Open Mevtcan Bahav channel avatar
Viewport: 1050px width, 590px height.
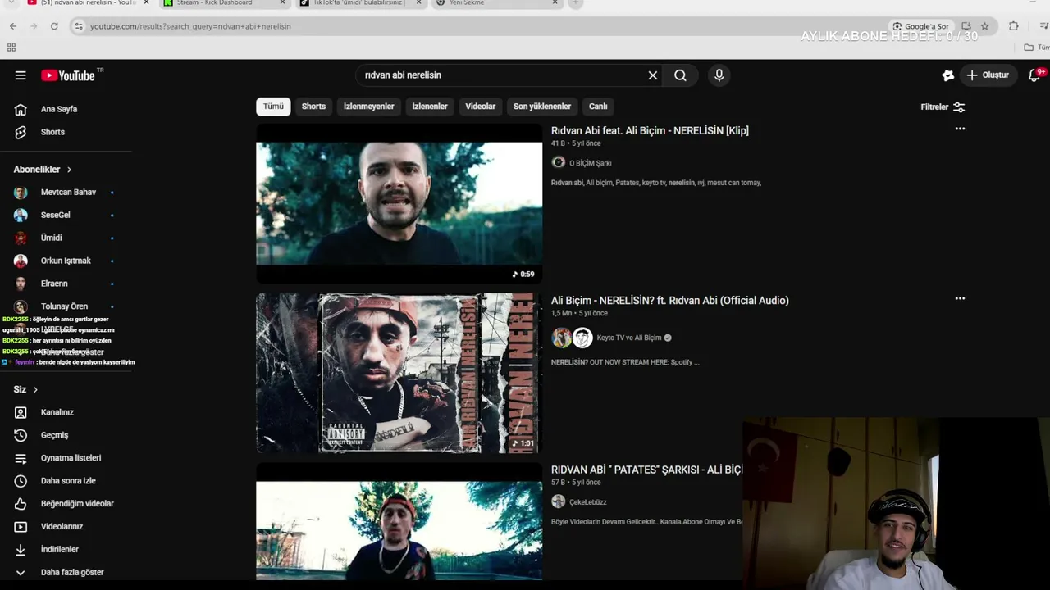[21, 193]
